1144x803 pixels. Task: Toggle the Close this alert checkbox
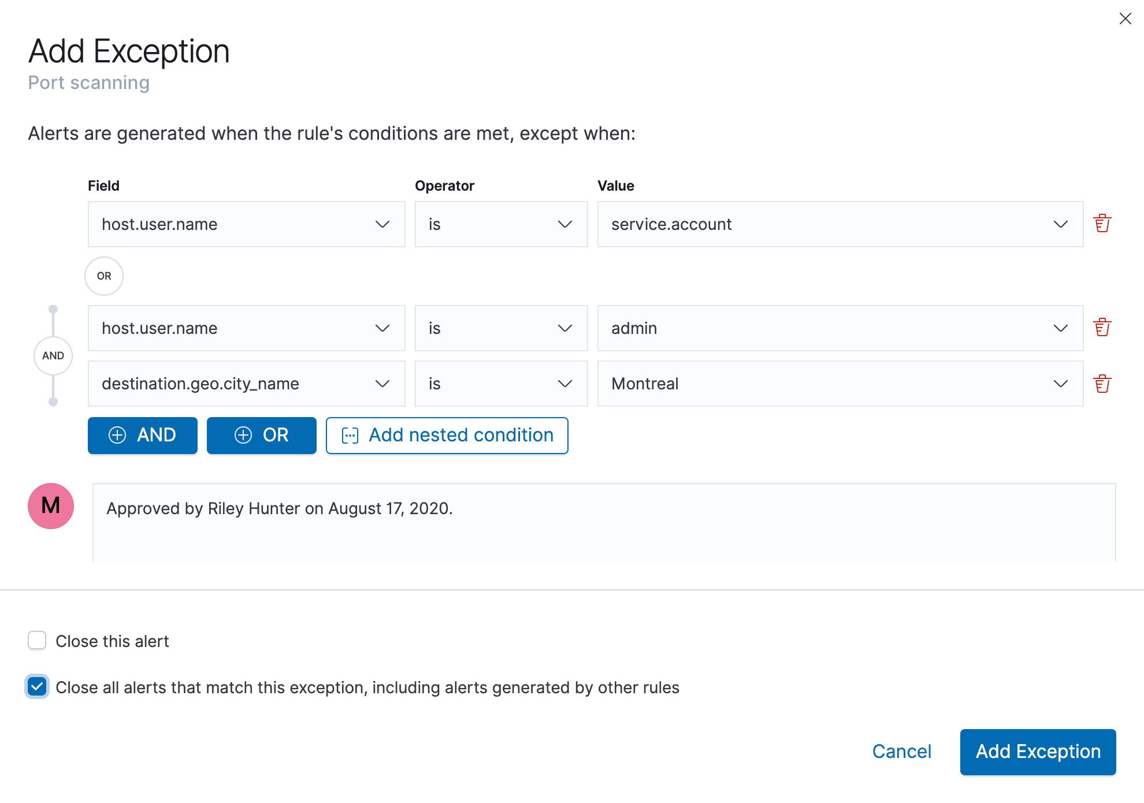point(38,641)
